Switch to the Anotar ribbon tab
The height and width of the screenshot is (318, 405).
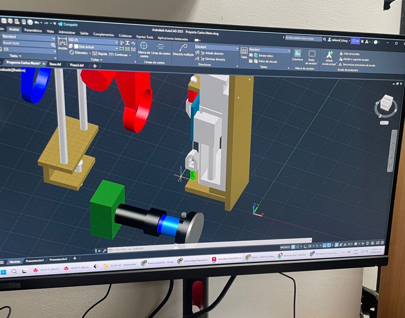point(14,29)
